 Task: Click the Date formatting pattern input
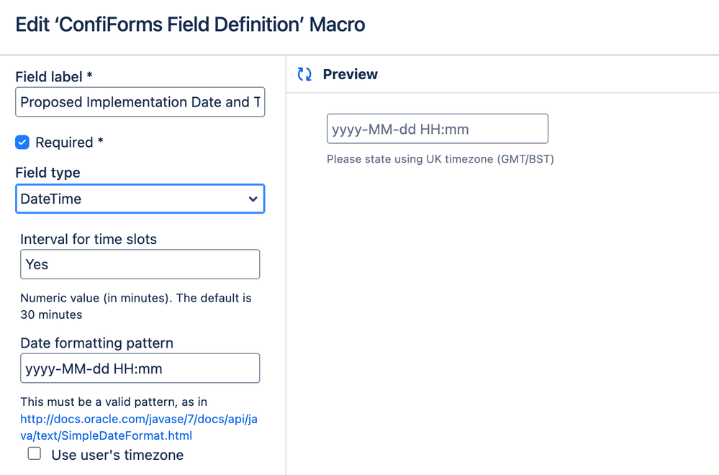140,368
